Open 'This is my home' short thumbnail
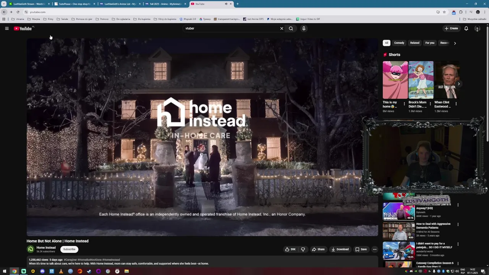The width and height of the screenshot is (489, 275). [x=395, y=80]
